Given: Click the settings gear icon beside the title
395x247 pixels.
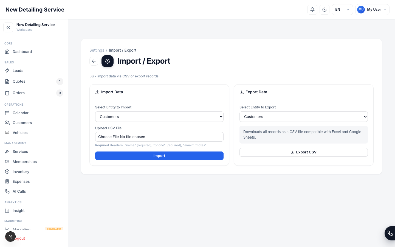Looking at the screenshot, I should coord(108,61).
